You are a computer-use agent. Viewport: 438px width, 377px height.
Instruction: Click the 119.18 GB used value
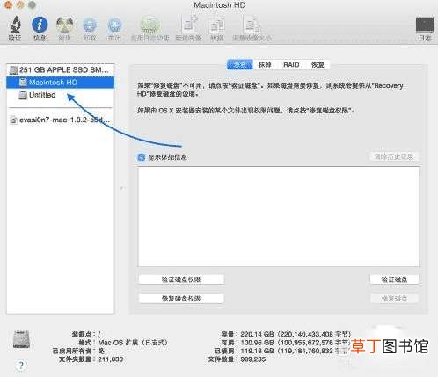coord(257,351)
